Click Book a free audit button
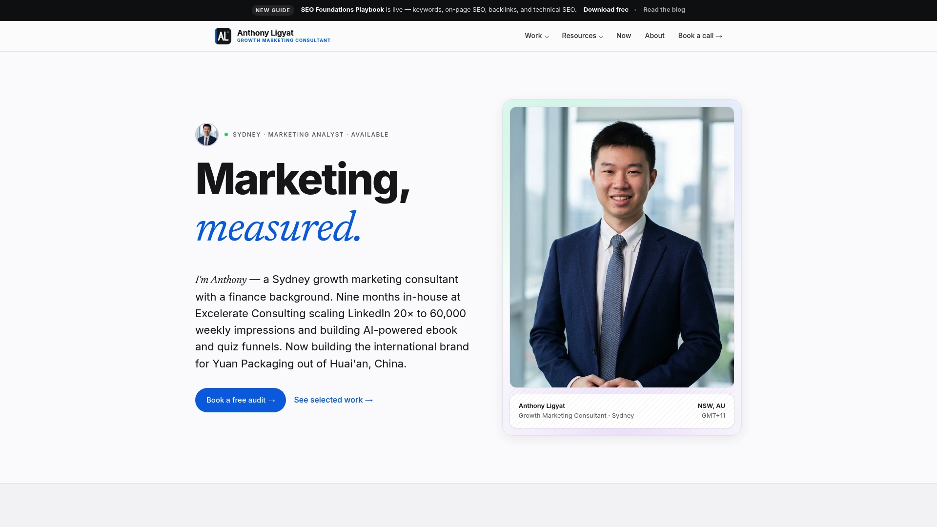 (x=241, y=400)
